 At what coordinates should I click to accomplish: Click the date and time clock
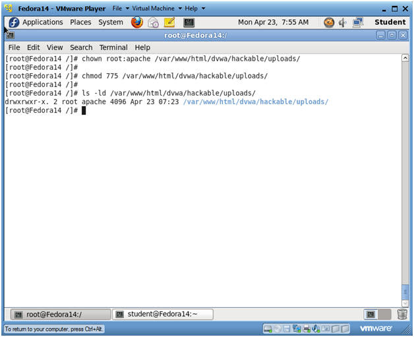click(274, 22)
